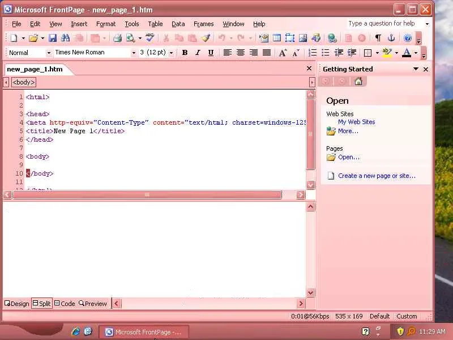The image size is (453, 340).
Task: Toggle Italic formatting
Action: tap(198, 53)
